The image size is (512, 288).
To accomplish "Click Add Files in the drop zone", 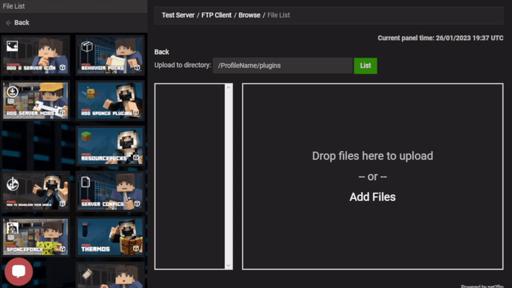I will 372,197.
